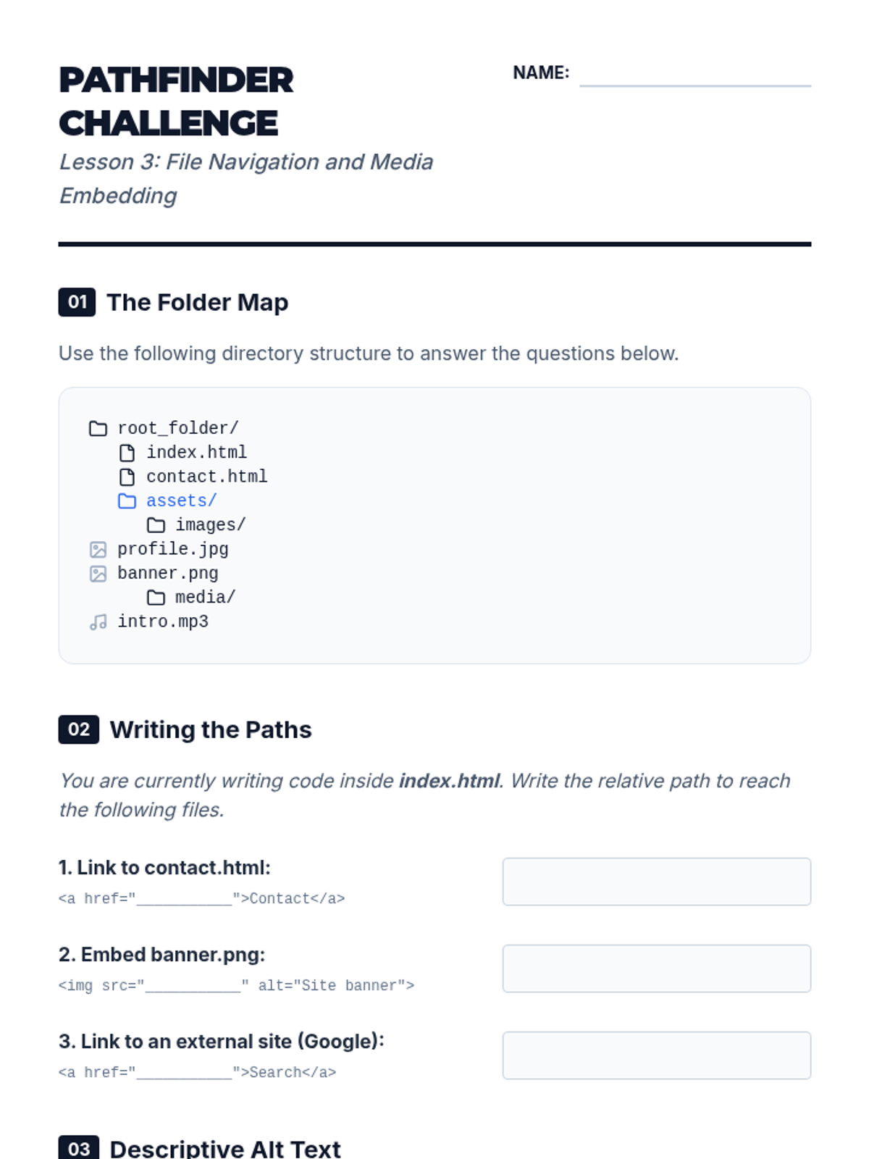869x1159 pixels.
Task: Click the banner.png image icon
Action: 98,574
